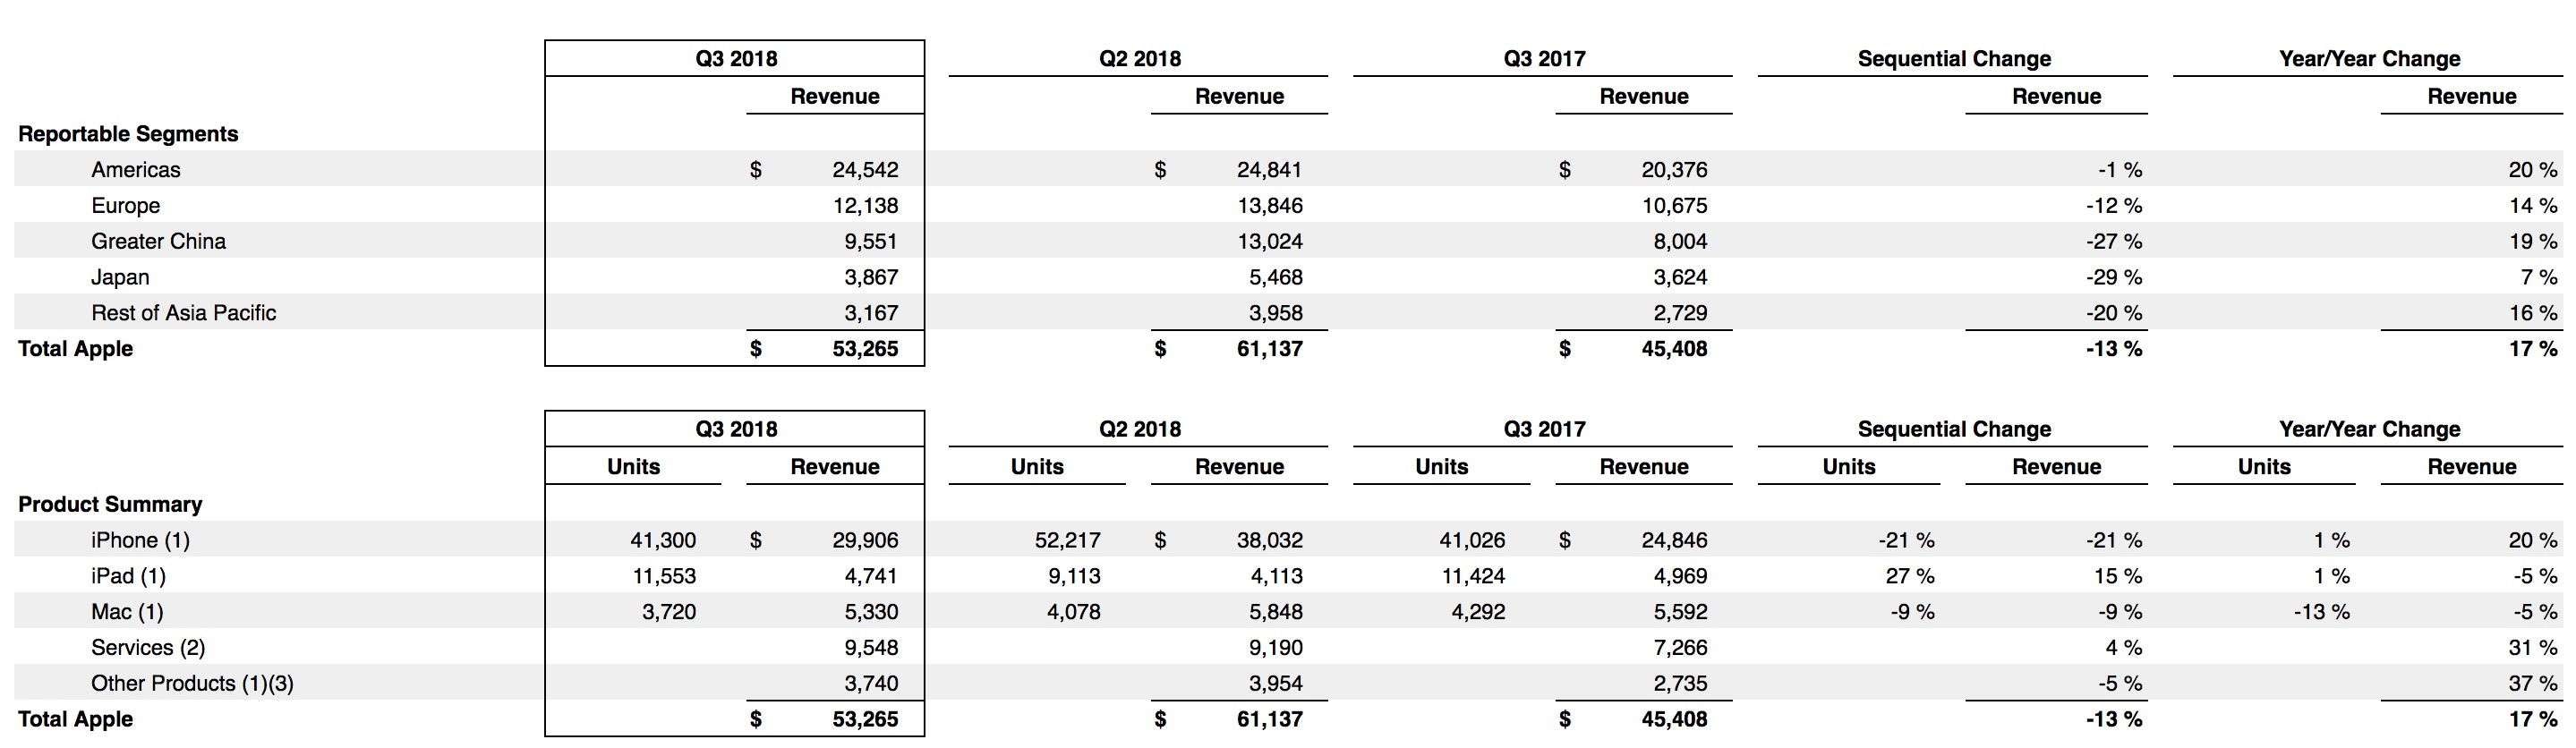Viewport: 2576px width, 748px height.
Task: Select the Greater China row label
Action: [x=158, y=242]
